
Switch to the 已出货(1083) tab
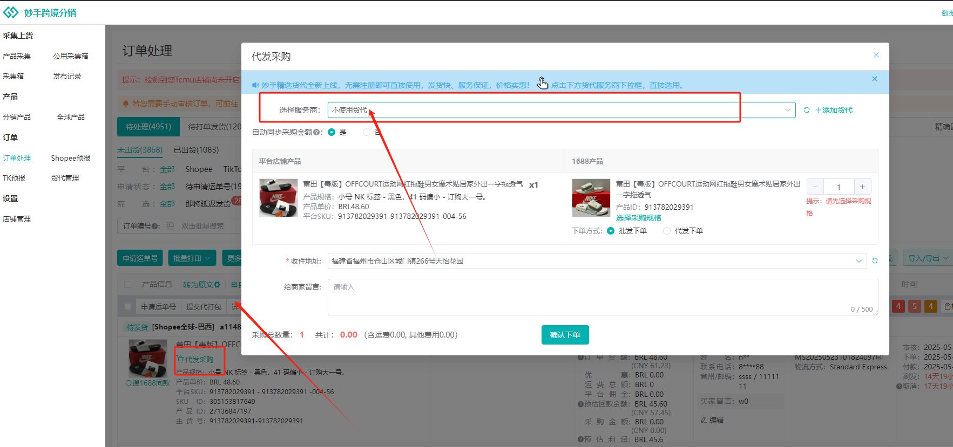(x=196, y=150)
